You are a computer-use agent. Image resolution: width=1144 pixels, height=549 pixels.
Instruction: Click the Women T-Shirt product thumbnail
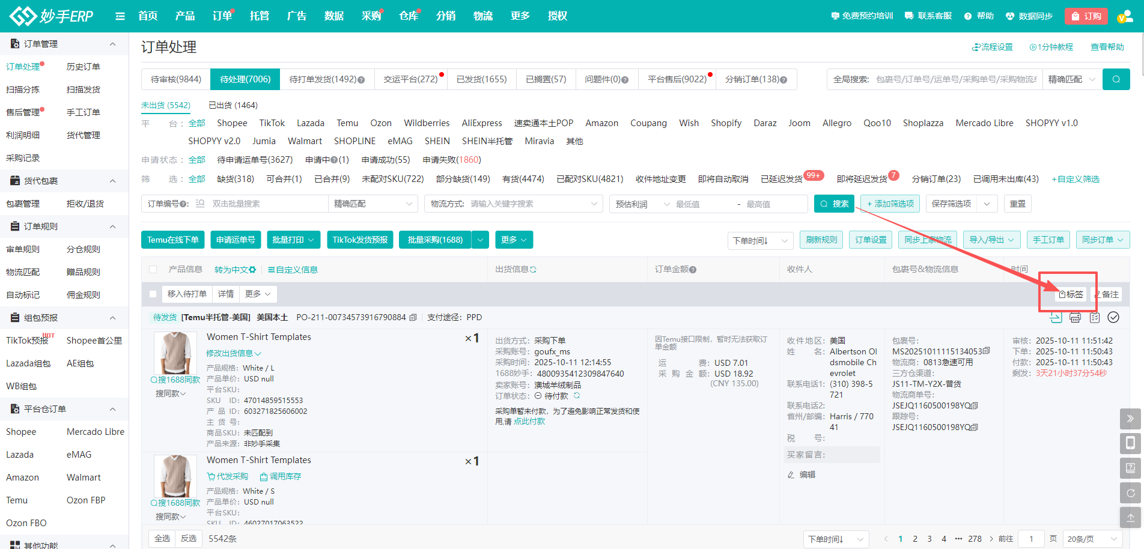[x=175, y=353]
